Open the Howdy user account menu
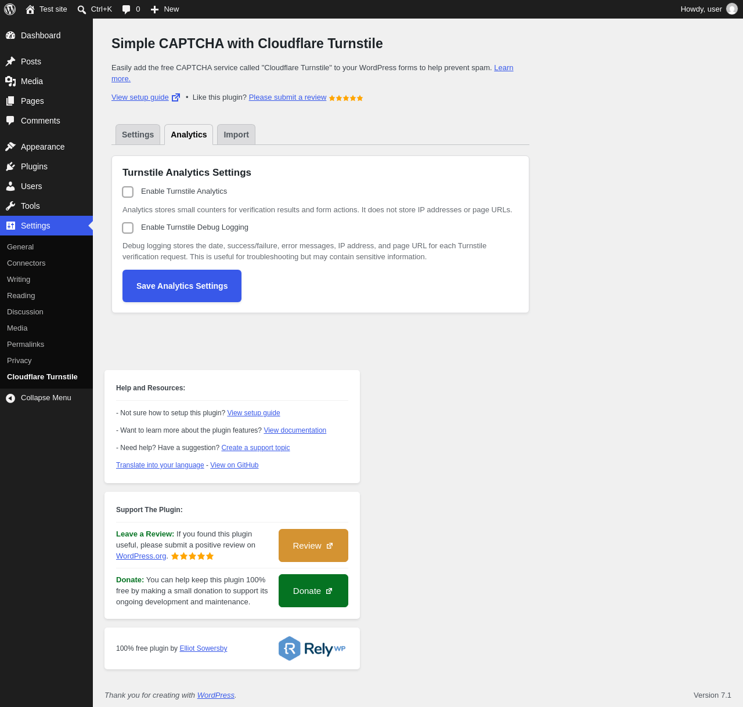This screenshot has height=707, width=743. pos(709,9)
